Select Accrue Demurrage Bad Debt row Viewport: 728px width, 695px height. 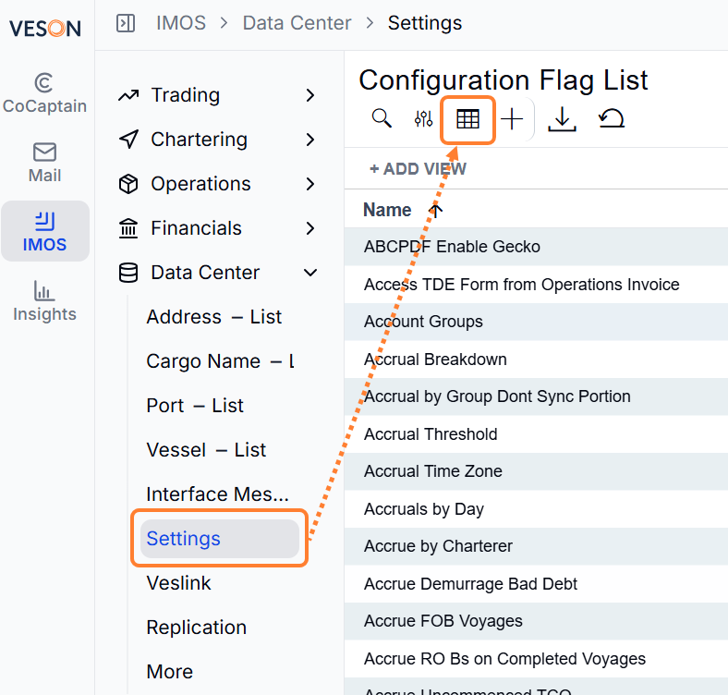click(x=536, y=583)
